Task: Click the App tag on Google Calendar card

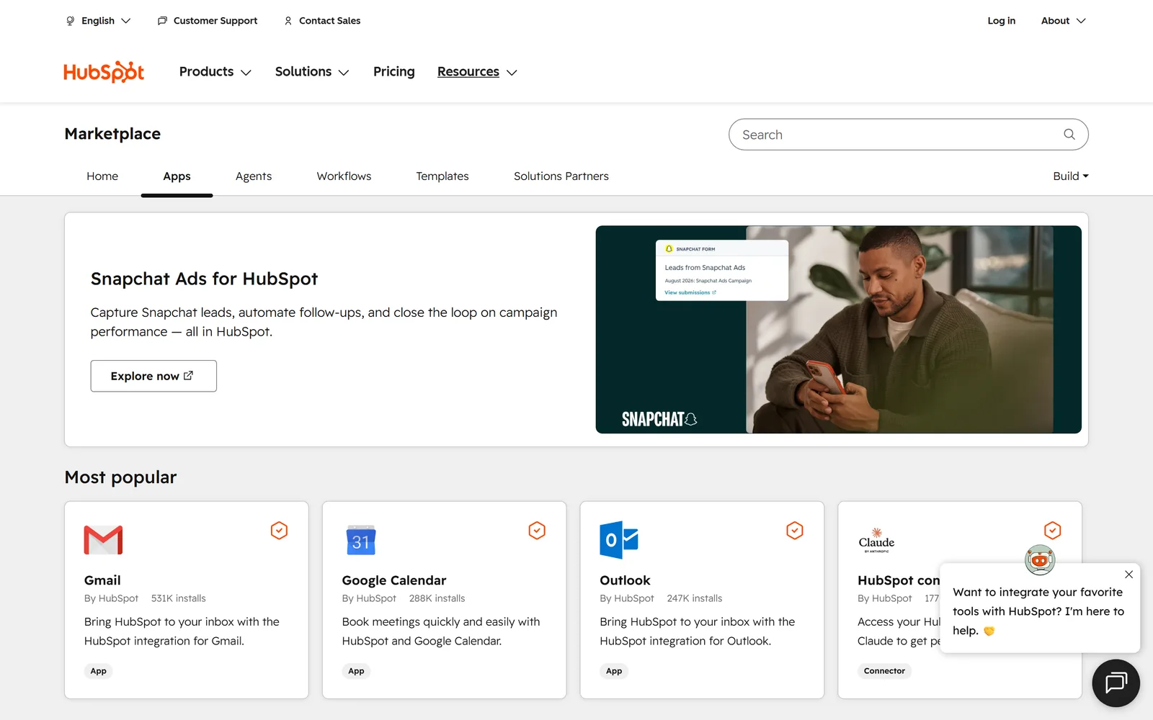Action: 357,671
